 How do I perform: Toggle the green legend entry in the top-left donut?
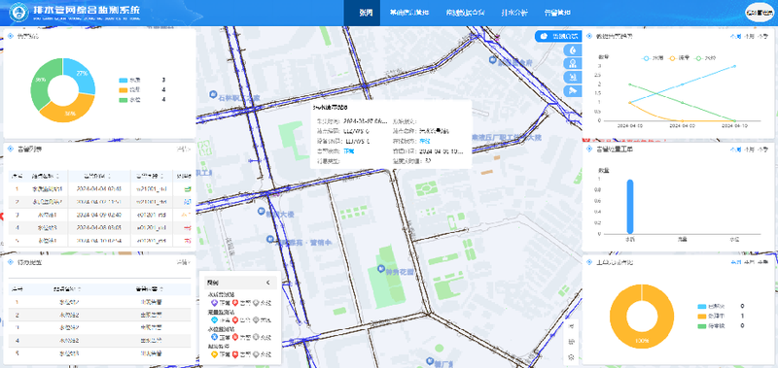pyautogui.click(x=130, y=100)
